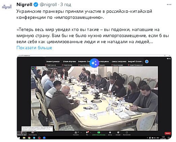Toggle the Zoom microphone mute button
176x142 pixels.
point(22,133)
